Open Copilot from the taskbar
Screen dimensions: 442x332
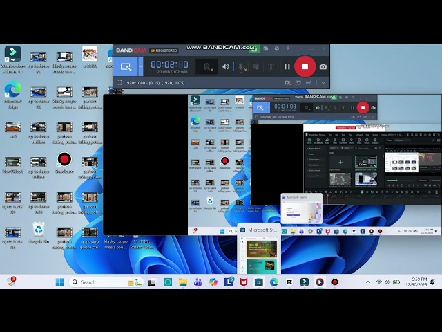click(213, 282)
